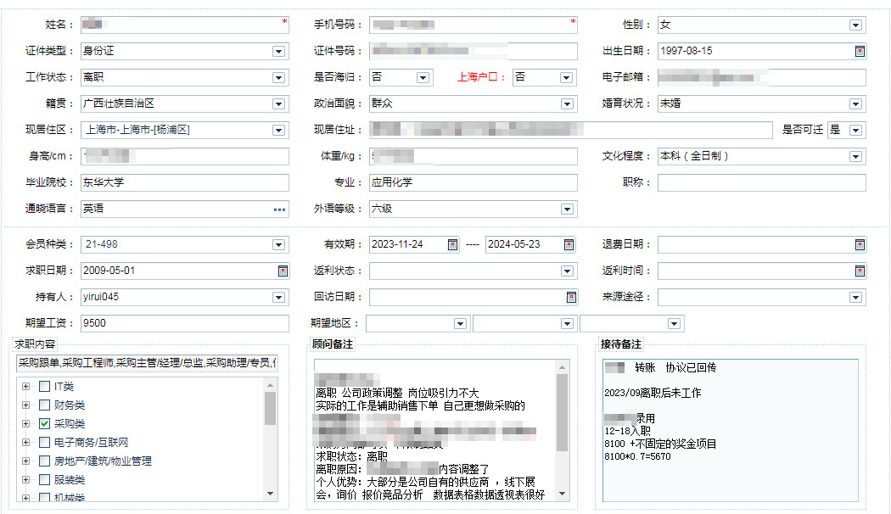Open the 来源途径 dropdown

tap(855, 297)
